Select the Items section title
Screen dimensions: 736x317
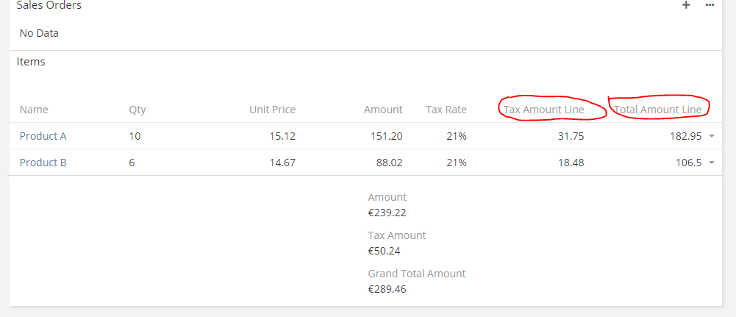click(x=31, y=62)
